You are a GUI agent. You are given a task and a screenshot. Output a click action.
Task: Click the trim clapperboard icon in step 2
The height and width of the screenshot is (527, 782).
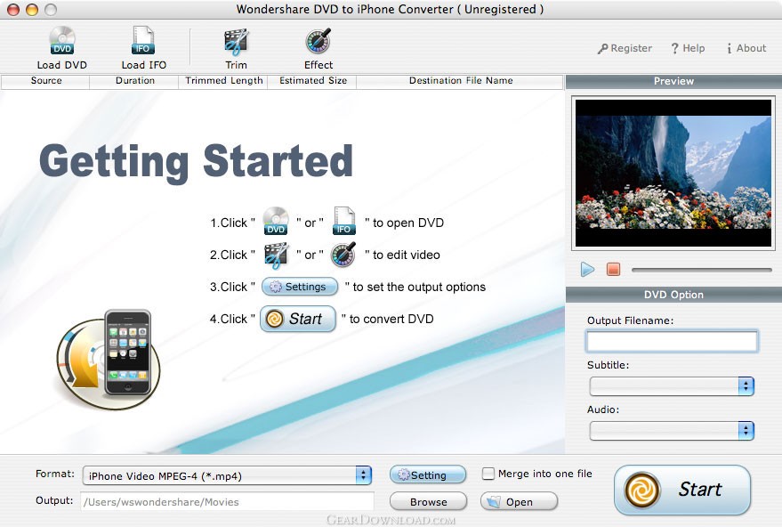coord(277,255)
